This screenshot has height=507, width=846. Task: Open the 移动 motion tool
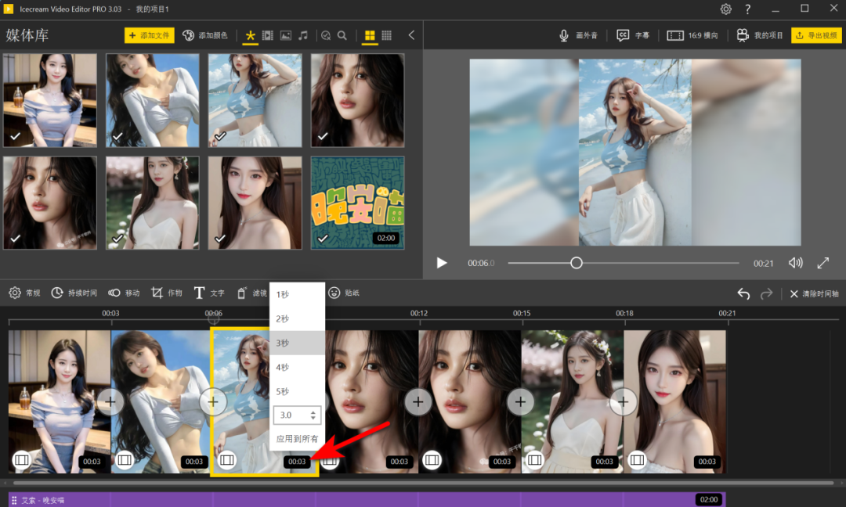coord(124,293)
